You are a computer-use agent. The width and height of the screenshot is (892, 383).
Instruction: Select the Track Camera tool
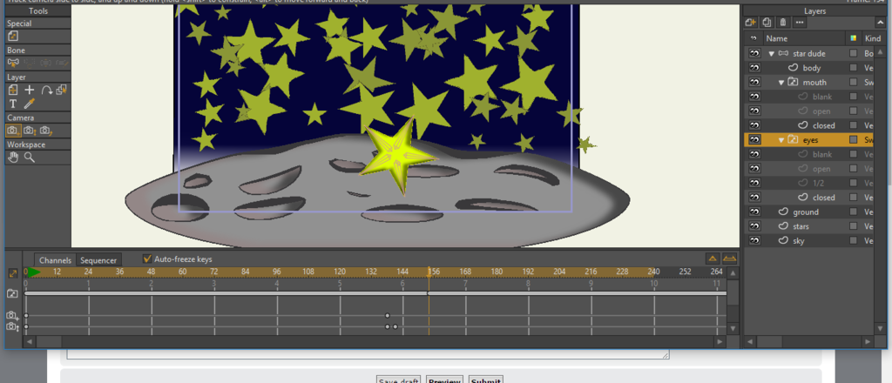(13, 131)
